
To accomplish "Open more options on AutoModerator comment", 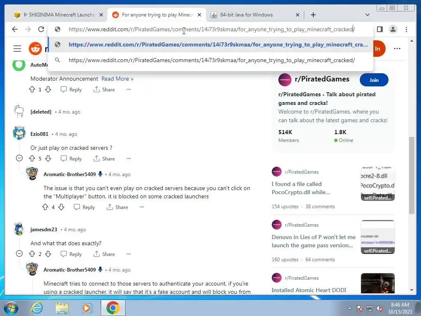I will (x=129, y=89).
